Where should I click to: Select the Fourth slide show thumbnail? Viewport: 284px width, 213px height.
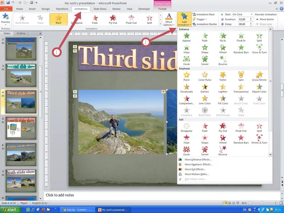(x=21, y=128)
